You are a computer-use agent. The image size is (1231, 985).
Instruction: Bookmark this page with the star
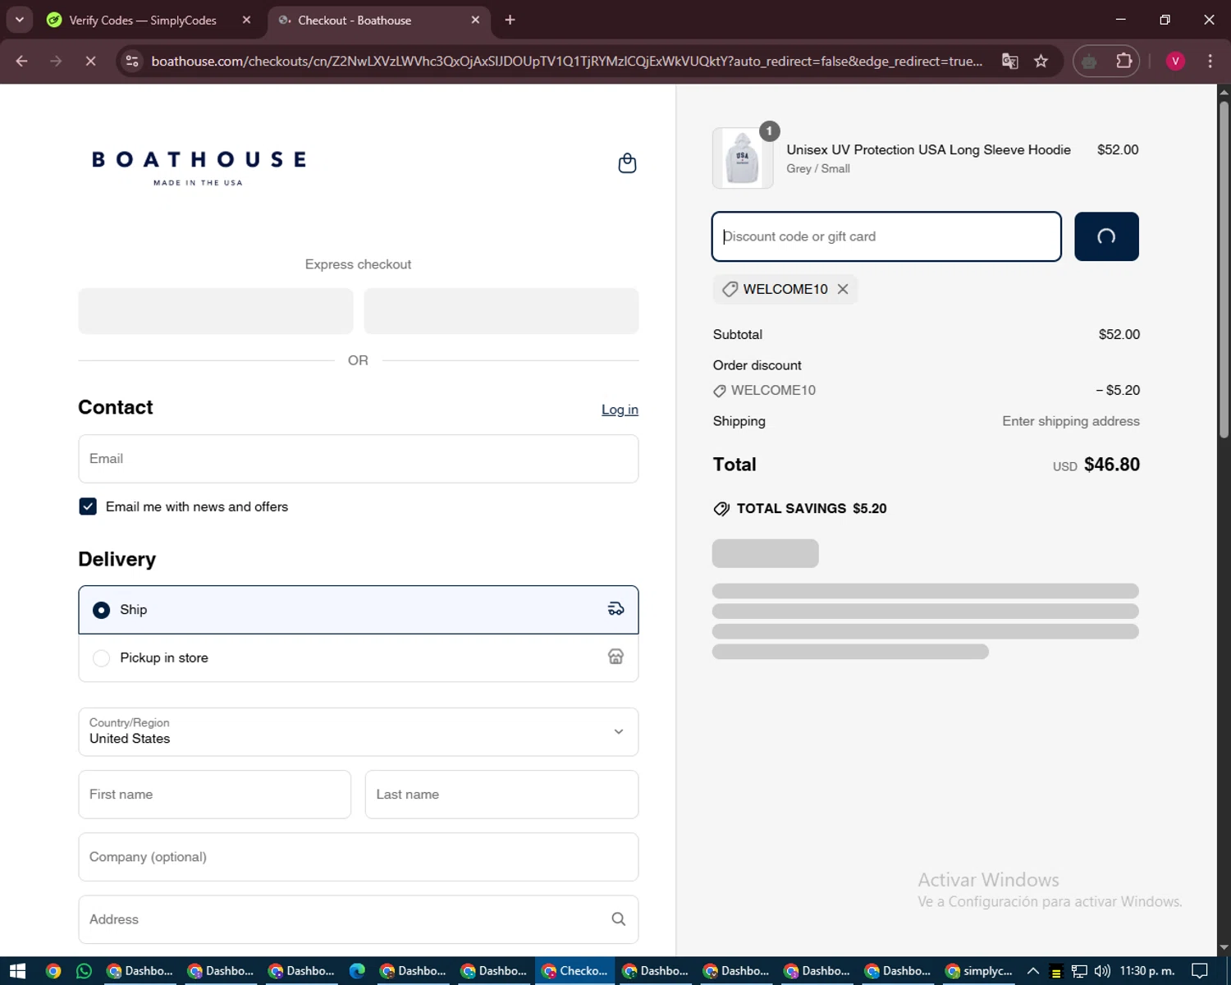[1041, 61]
